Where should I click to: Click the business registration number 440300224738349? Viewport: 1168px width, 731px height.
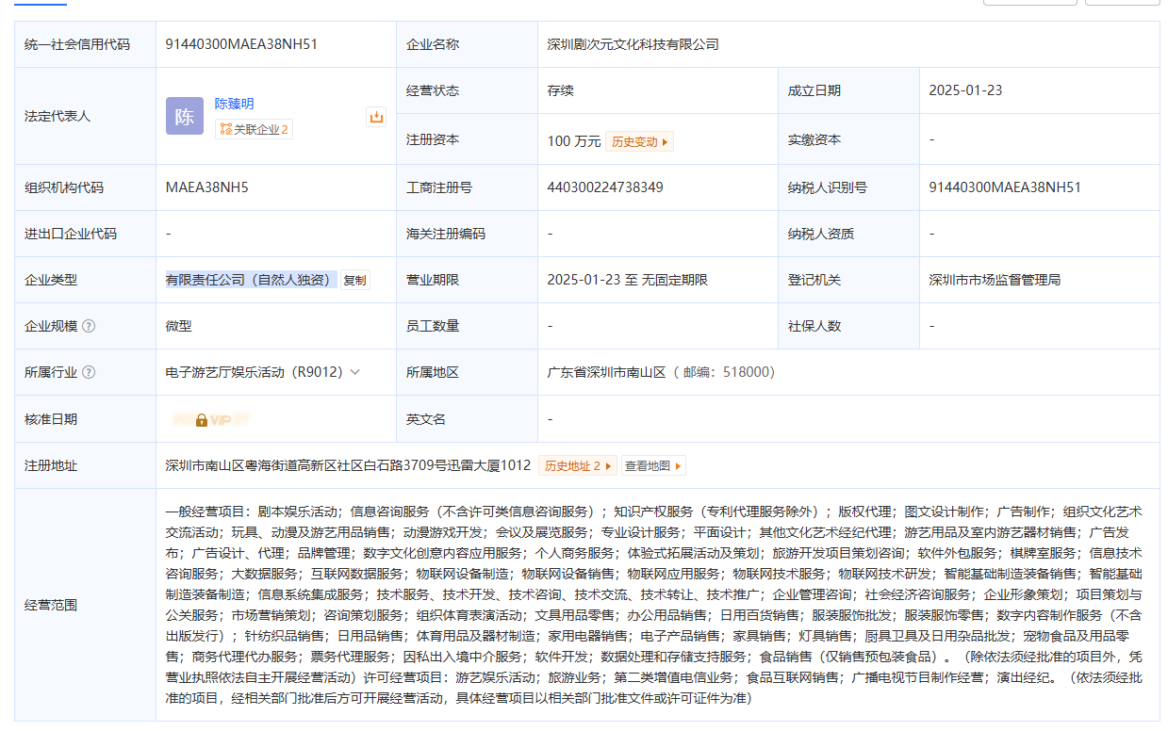pos(605,187)
